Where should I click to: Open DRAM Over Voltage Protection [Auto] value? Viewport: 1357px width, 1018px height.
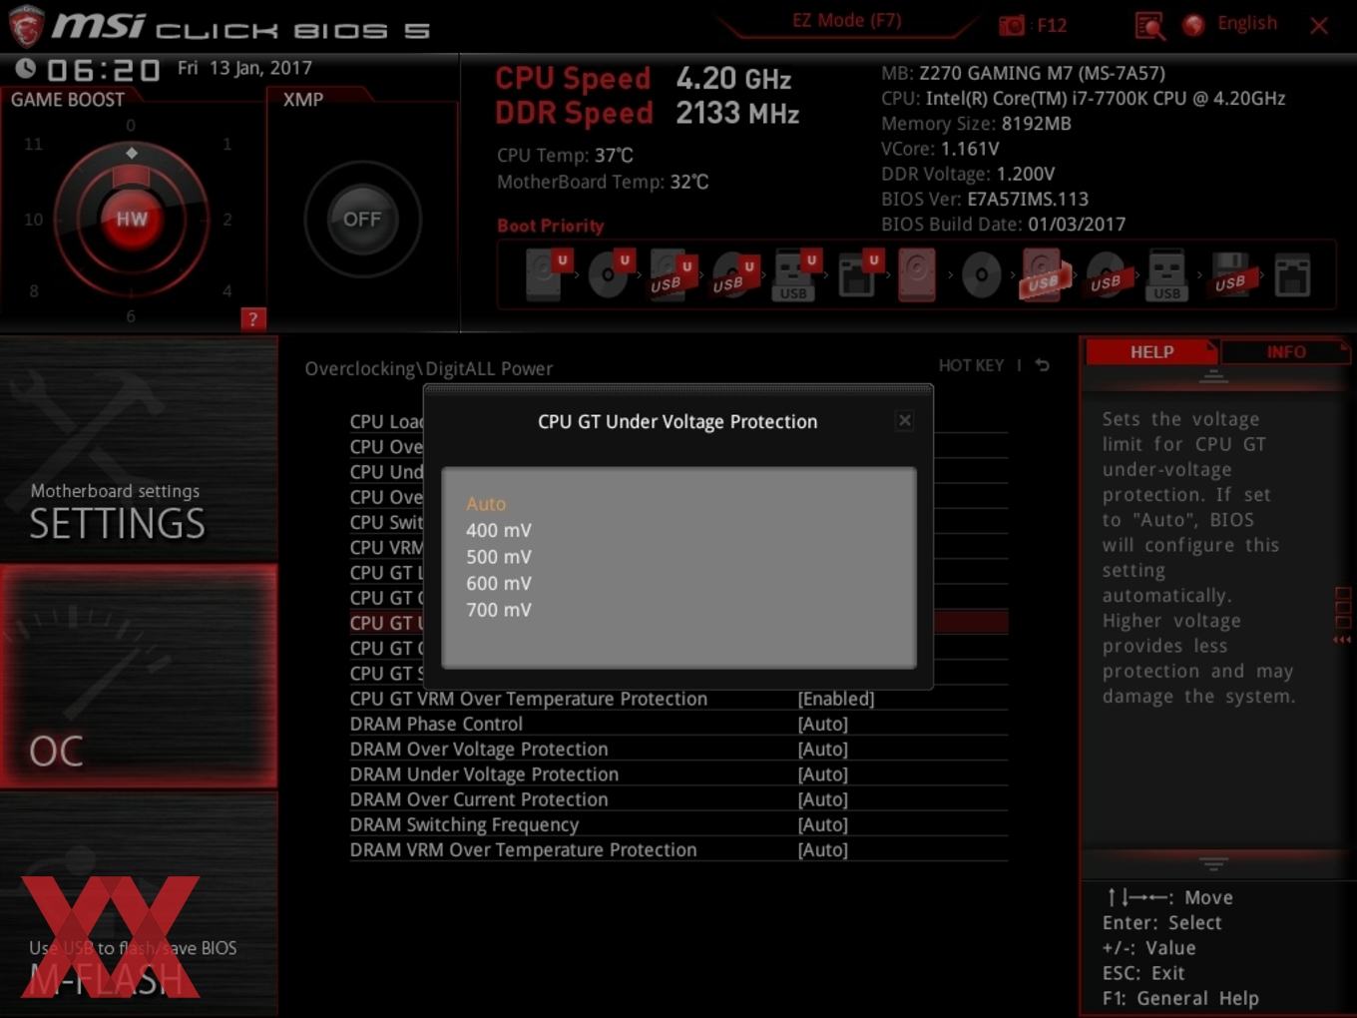(x=823, y=749)
